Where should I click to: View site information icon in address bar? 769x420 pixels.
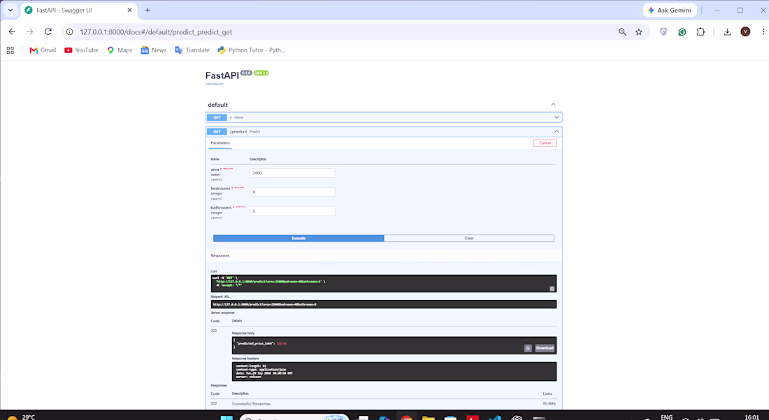click(70, 32)
